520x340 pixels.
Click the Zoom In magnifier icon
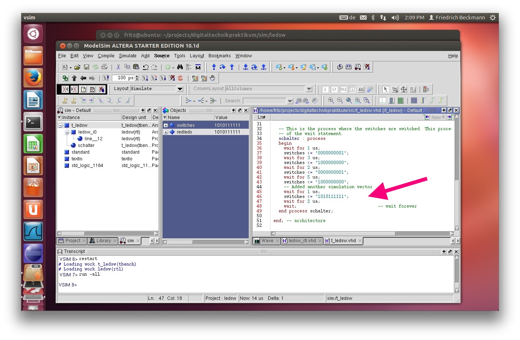[x=331, y=100]
